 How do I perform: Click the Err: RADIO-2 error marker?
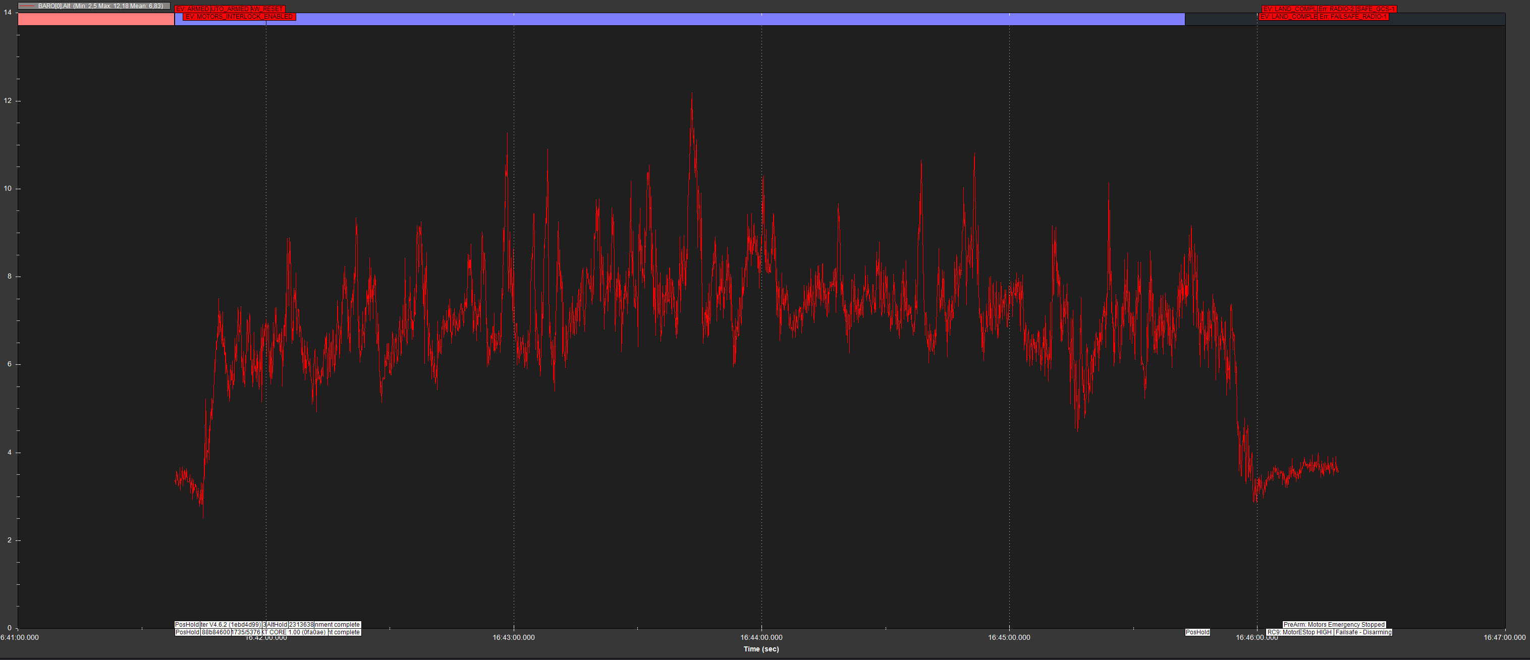(x=1337, y=9)
